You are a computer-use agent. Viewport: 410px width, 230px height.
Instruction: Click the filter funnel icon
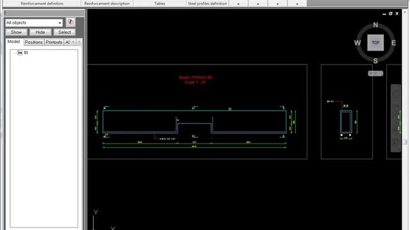[70, 22]
